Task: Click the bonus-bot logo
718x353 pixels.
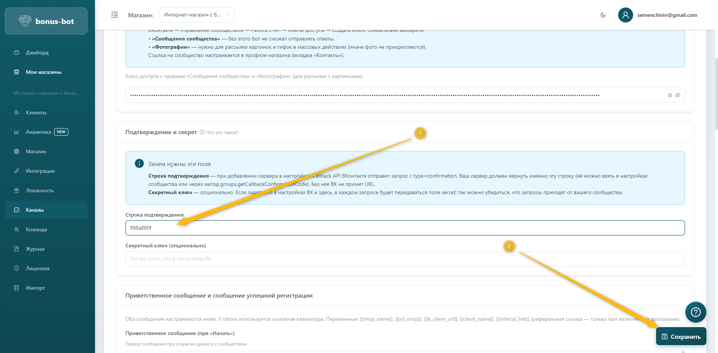Action: [46, 21]
